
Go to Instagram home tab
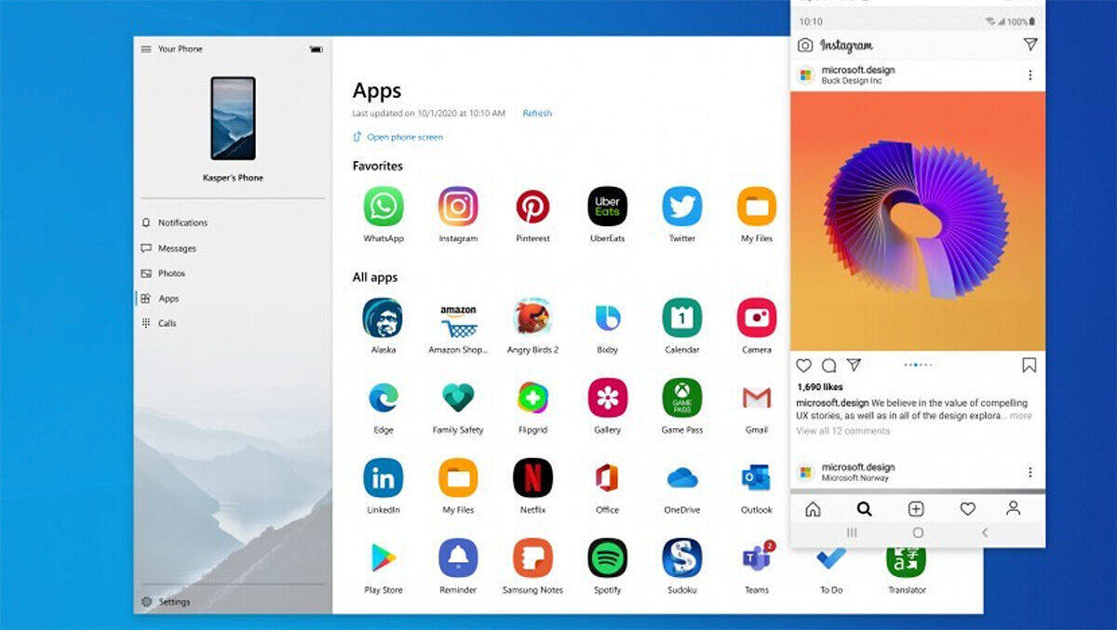pos(813,509)
